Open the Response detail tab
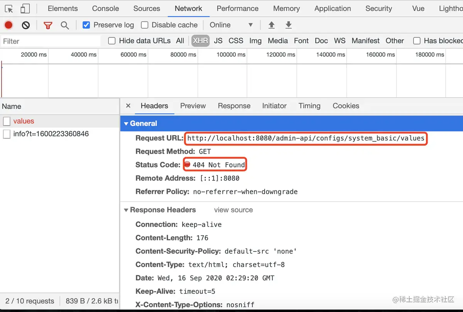 click(x=234, y=106)
